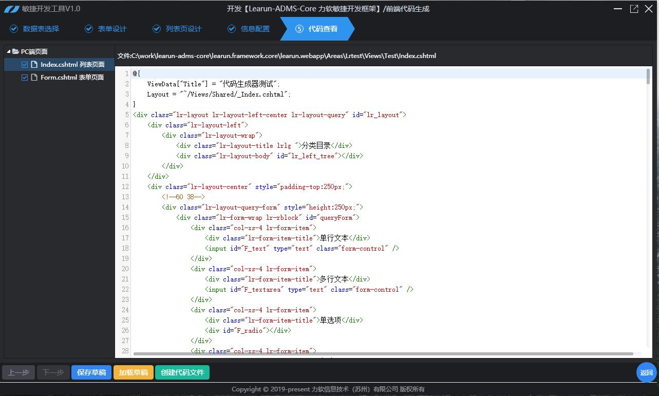Click the code line with id="queryForm"

pyautogui.click(x=268, y=217)
